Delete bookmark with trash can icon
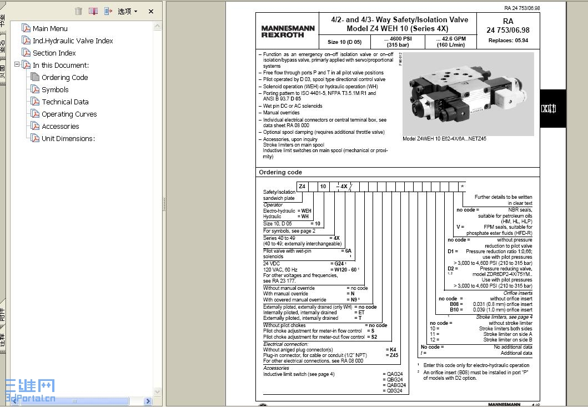 tap(78, 11)
